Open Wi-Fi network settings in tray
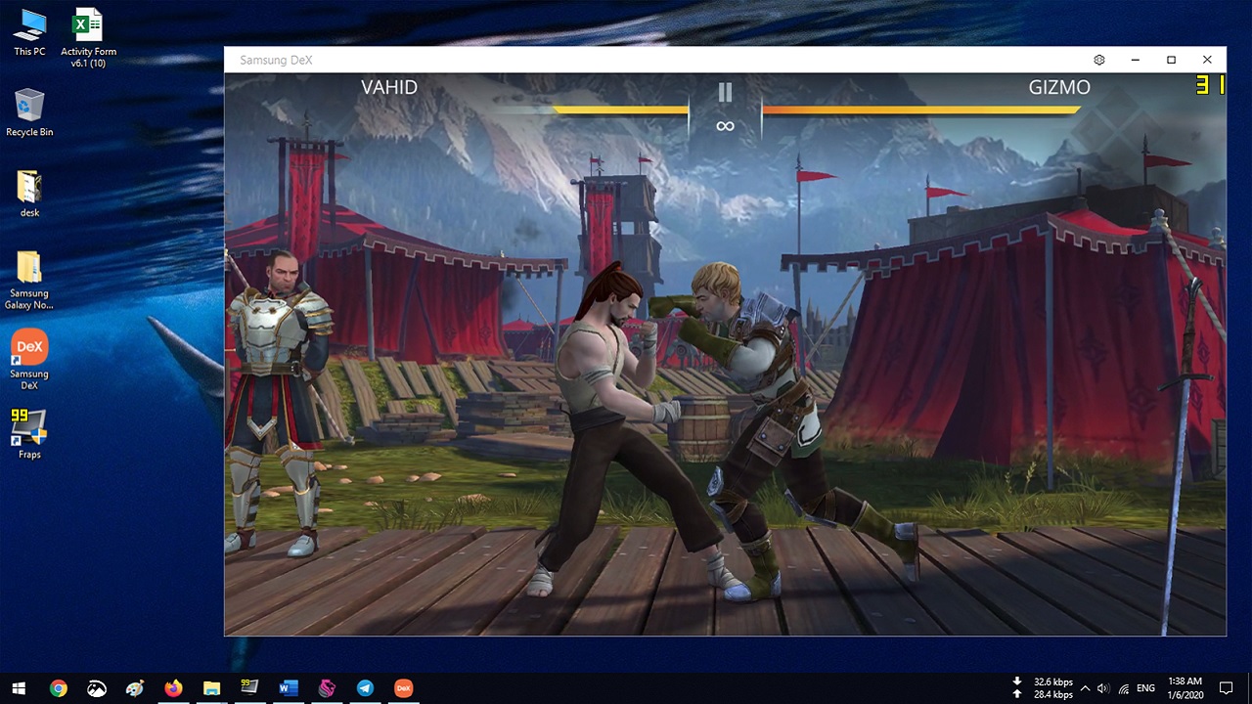 point(1125,688)
